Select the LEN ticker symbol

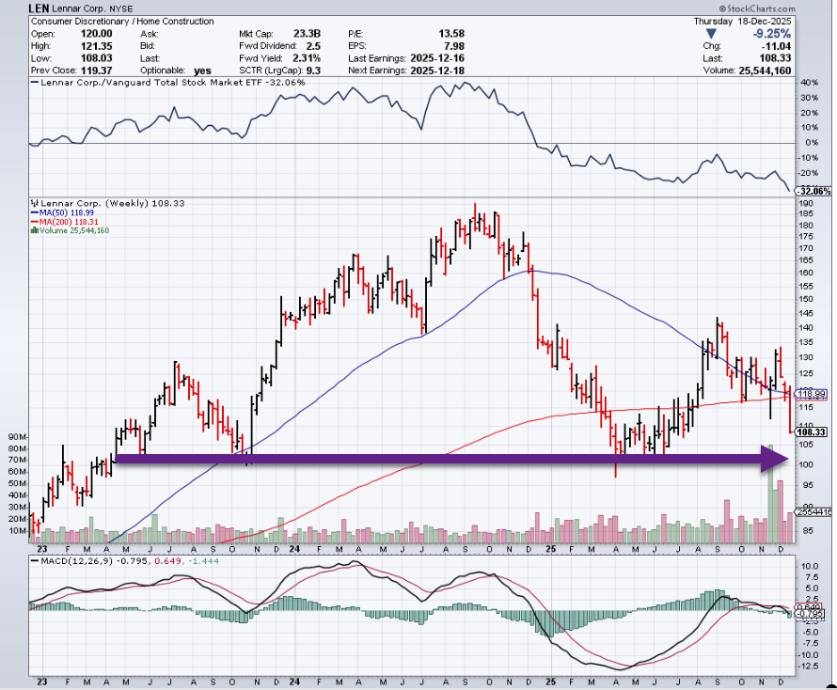(x=41, y=7)
